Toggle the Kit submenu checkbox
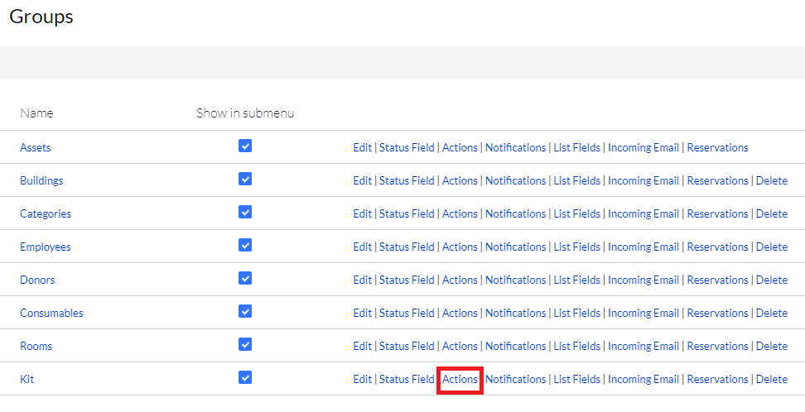Viewport: 805px width, 412px height. point(245,378)
